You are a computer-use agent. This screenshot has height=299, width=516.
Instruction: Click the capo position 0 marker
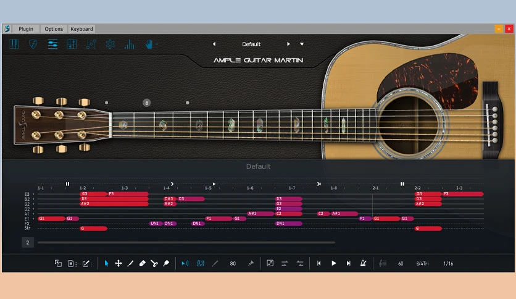(147, 103)
